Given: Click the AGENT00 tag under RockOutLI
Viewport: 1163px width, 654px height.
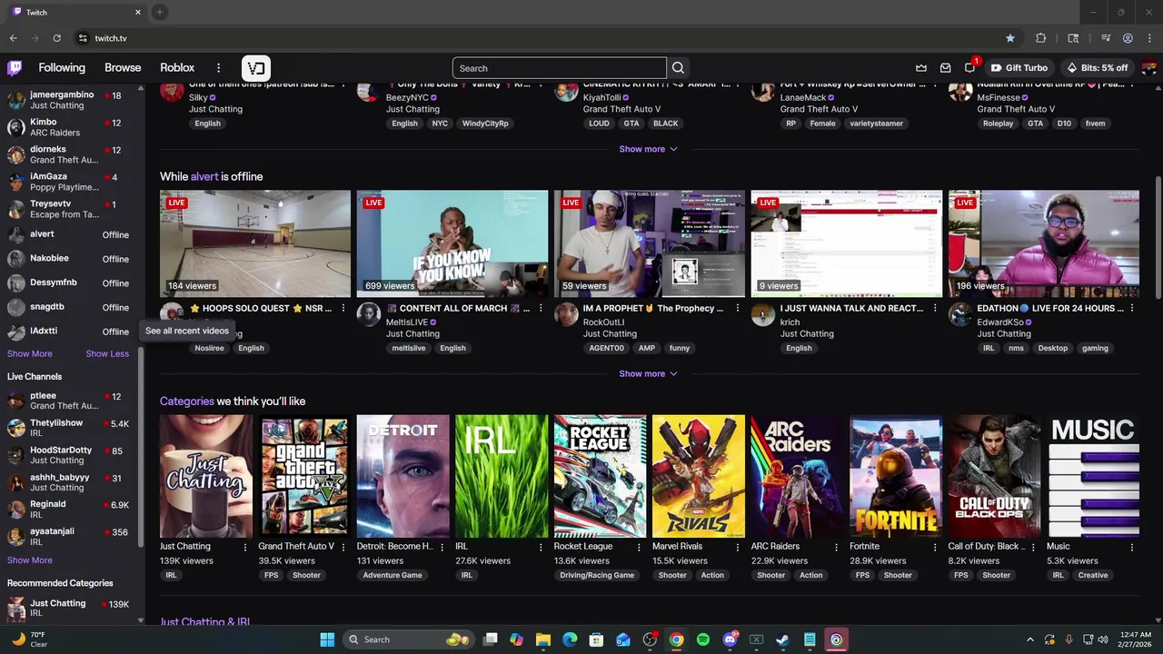Looking at the screenshot, I should [606, 348].
